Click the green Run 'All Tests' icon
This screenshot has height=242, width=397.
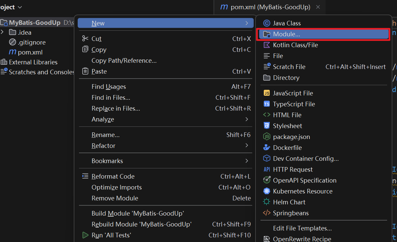coord(85,235)
